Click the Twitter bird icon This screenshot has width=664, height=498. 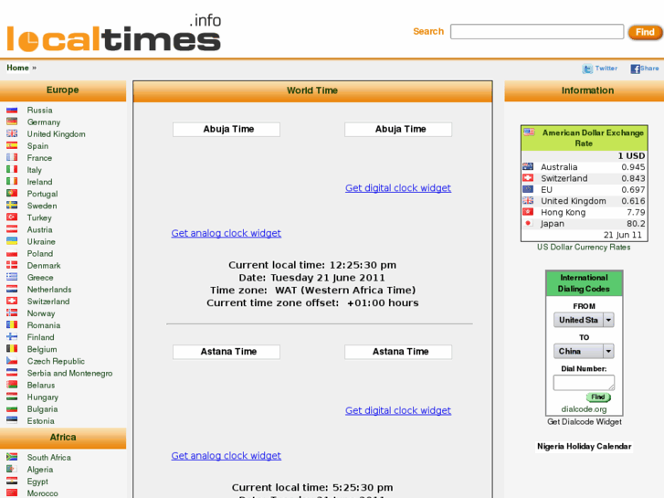point(587,69)
